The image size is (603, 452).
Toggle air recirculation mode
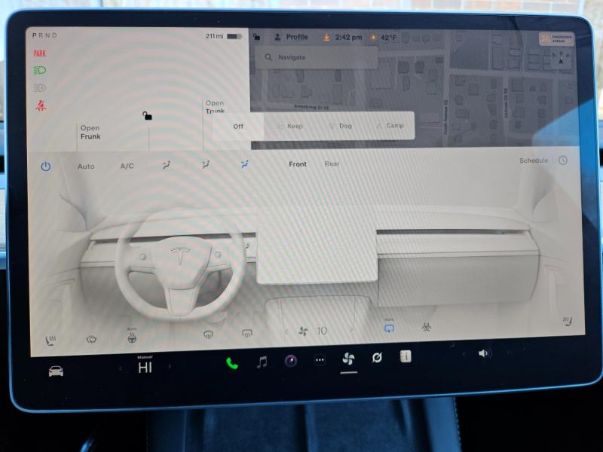pyautogui.click(x=389, y=328)
